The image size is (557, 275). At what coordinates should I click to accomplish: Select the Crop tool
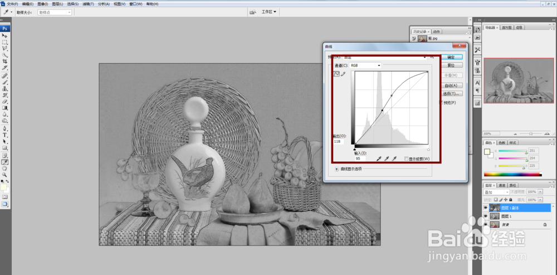click(4, 61)
